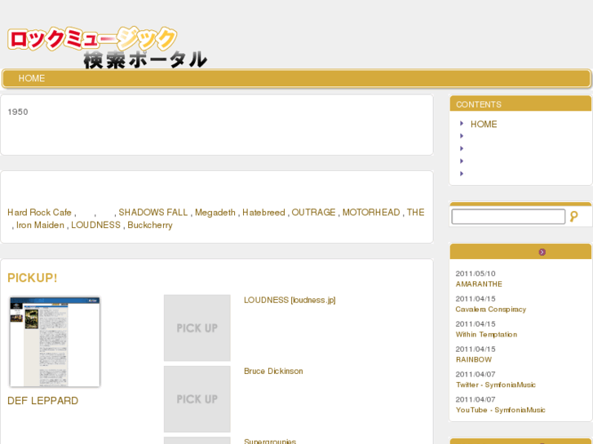Open Twitter - SymfoniaMusic entry
Screen dimensions: 593x444
point(495,385)
